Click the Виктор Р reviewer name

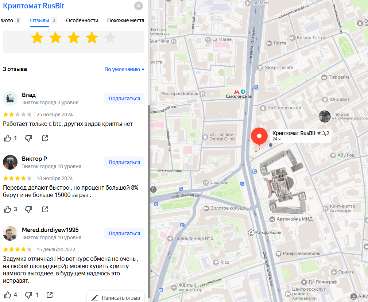tap(34, 159)
